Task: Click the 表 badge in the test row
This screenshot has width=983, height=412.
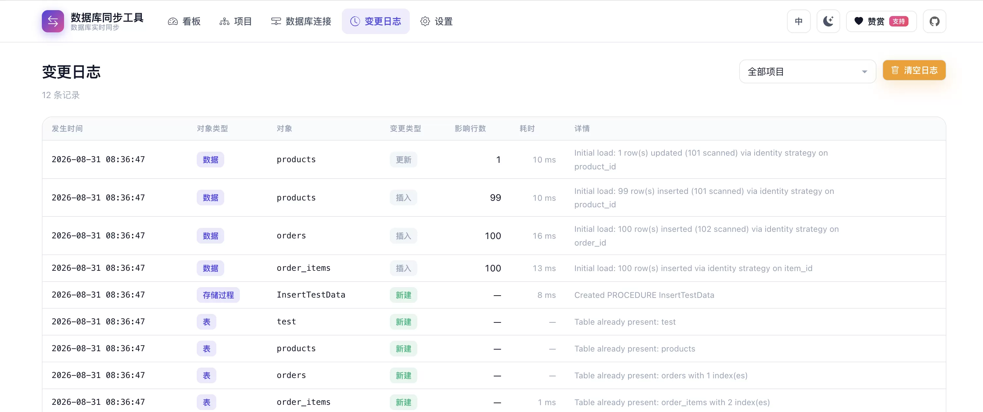Action: click(207, 322)
